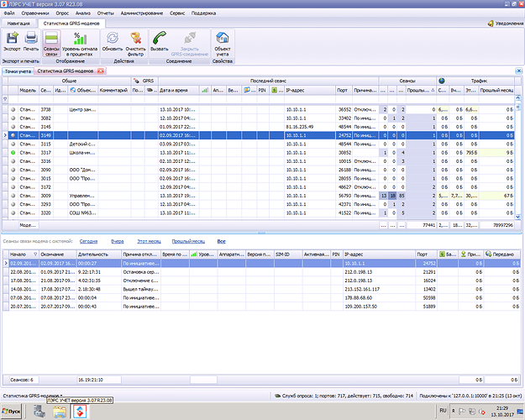Click the ЛЭРС УЧЕТ taskbar icon
Screen dimensions: 525x420
click(x=80, y=412)
